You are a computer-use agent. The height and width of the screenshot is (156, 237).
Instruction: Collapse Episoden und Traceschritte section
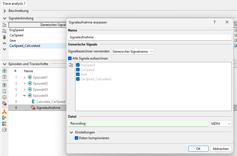pyautogui.click(x=5, y=64)
